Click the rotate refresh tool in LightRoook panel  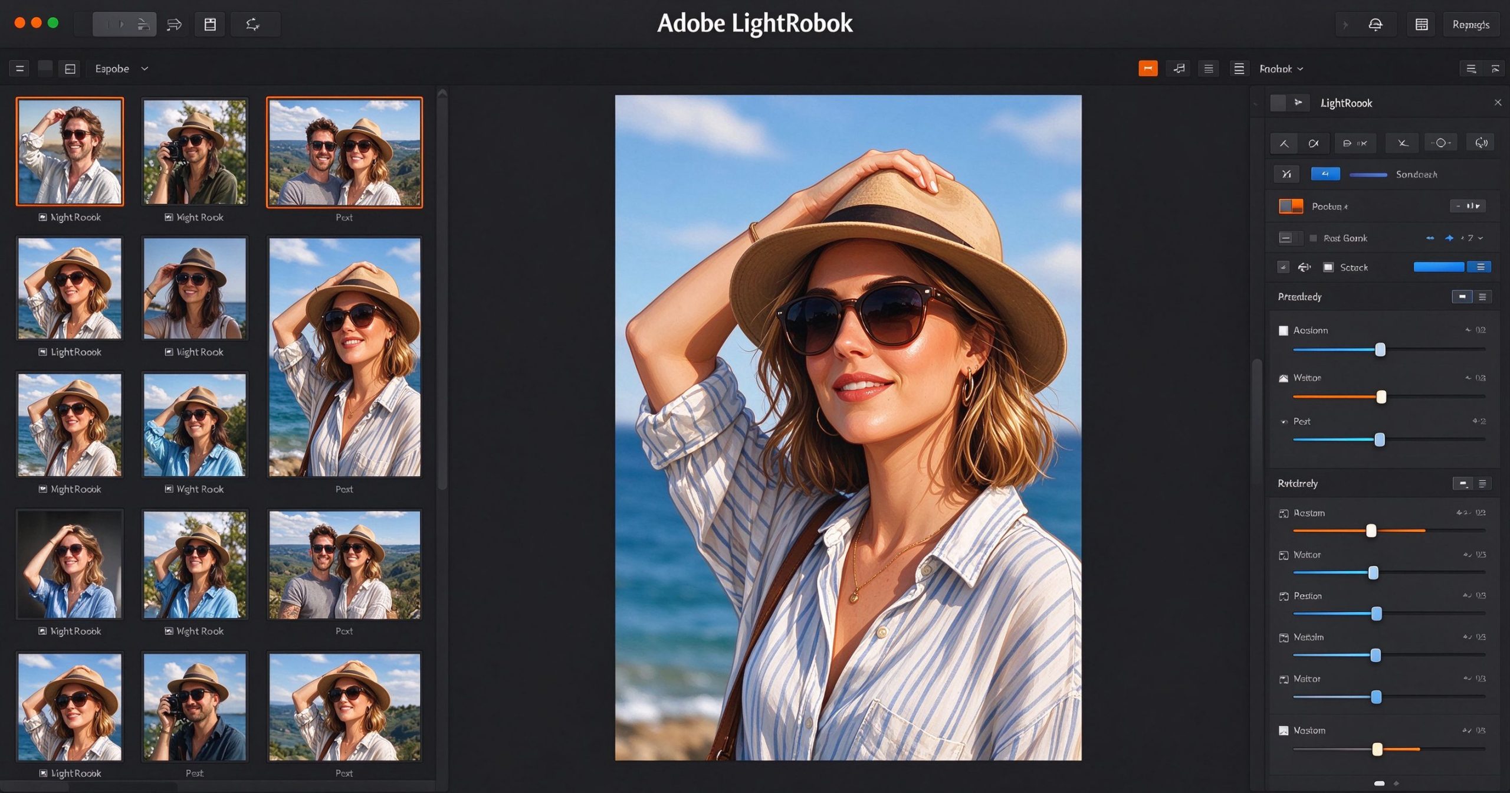click(x=1481, y=143)
